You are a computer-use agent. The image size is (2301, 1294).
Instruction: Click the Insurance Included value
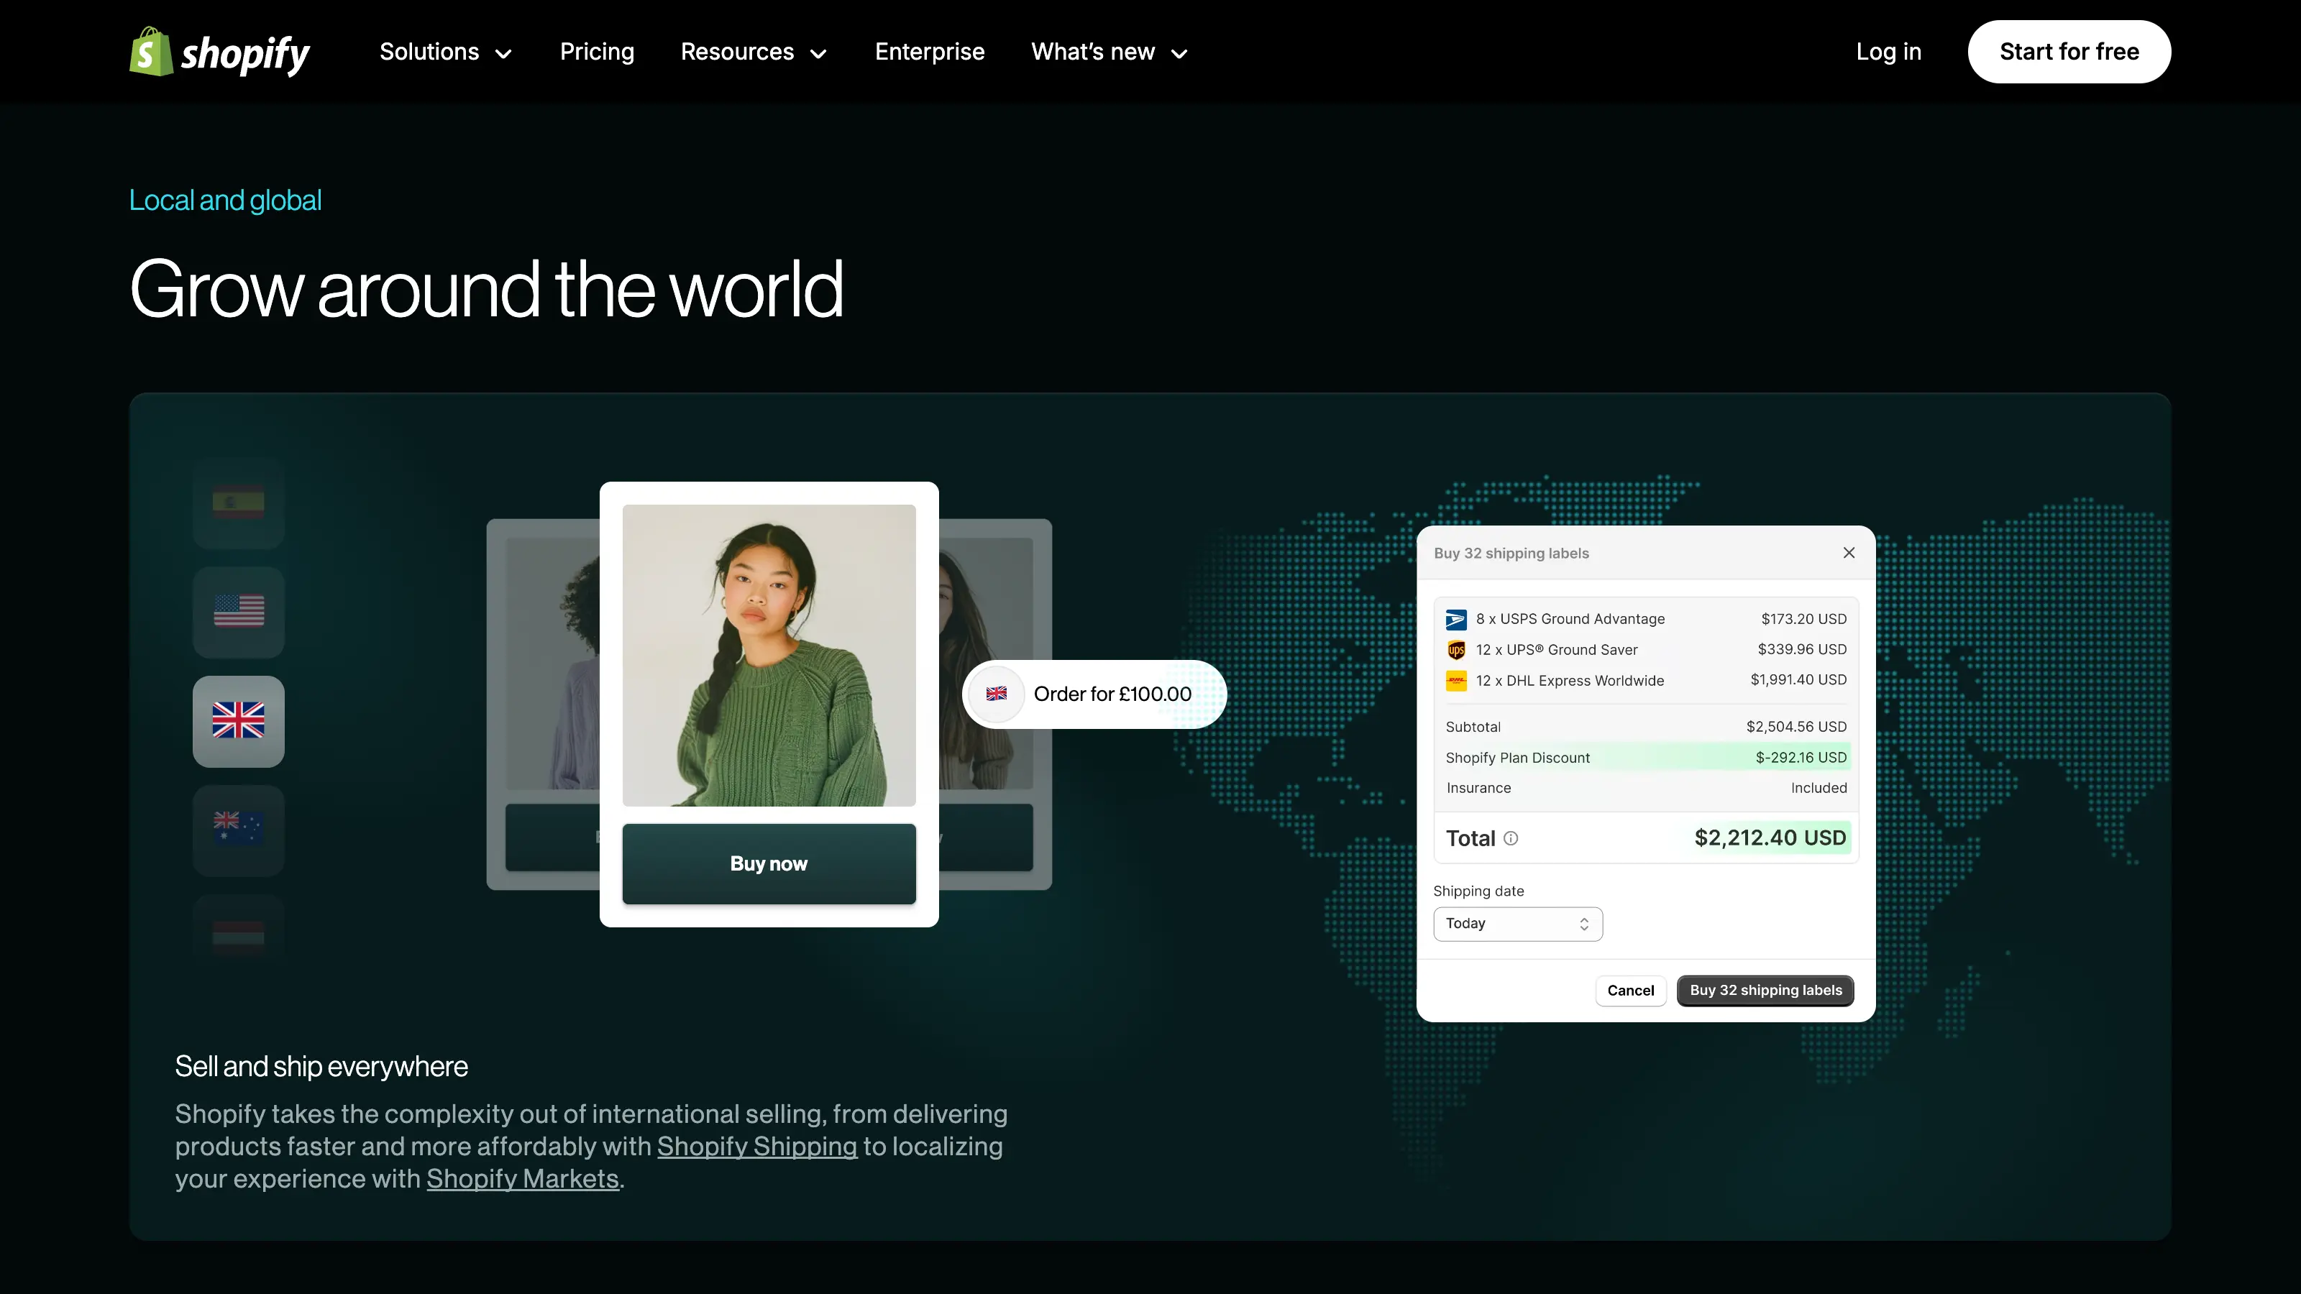(x=1819, y=788)
